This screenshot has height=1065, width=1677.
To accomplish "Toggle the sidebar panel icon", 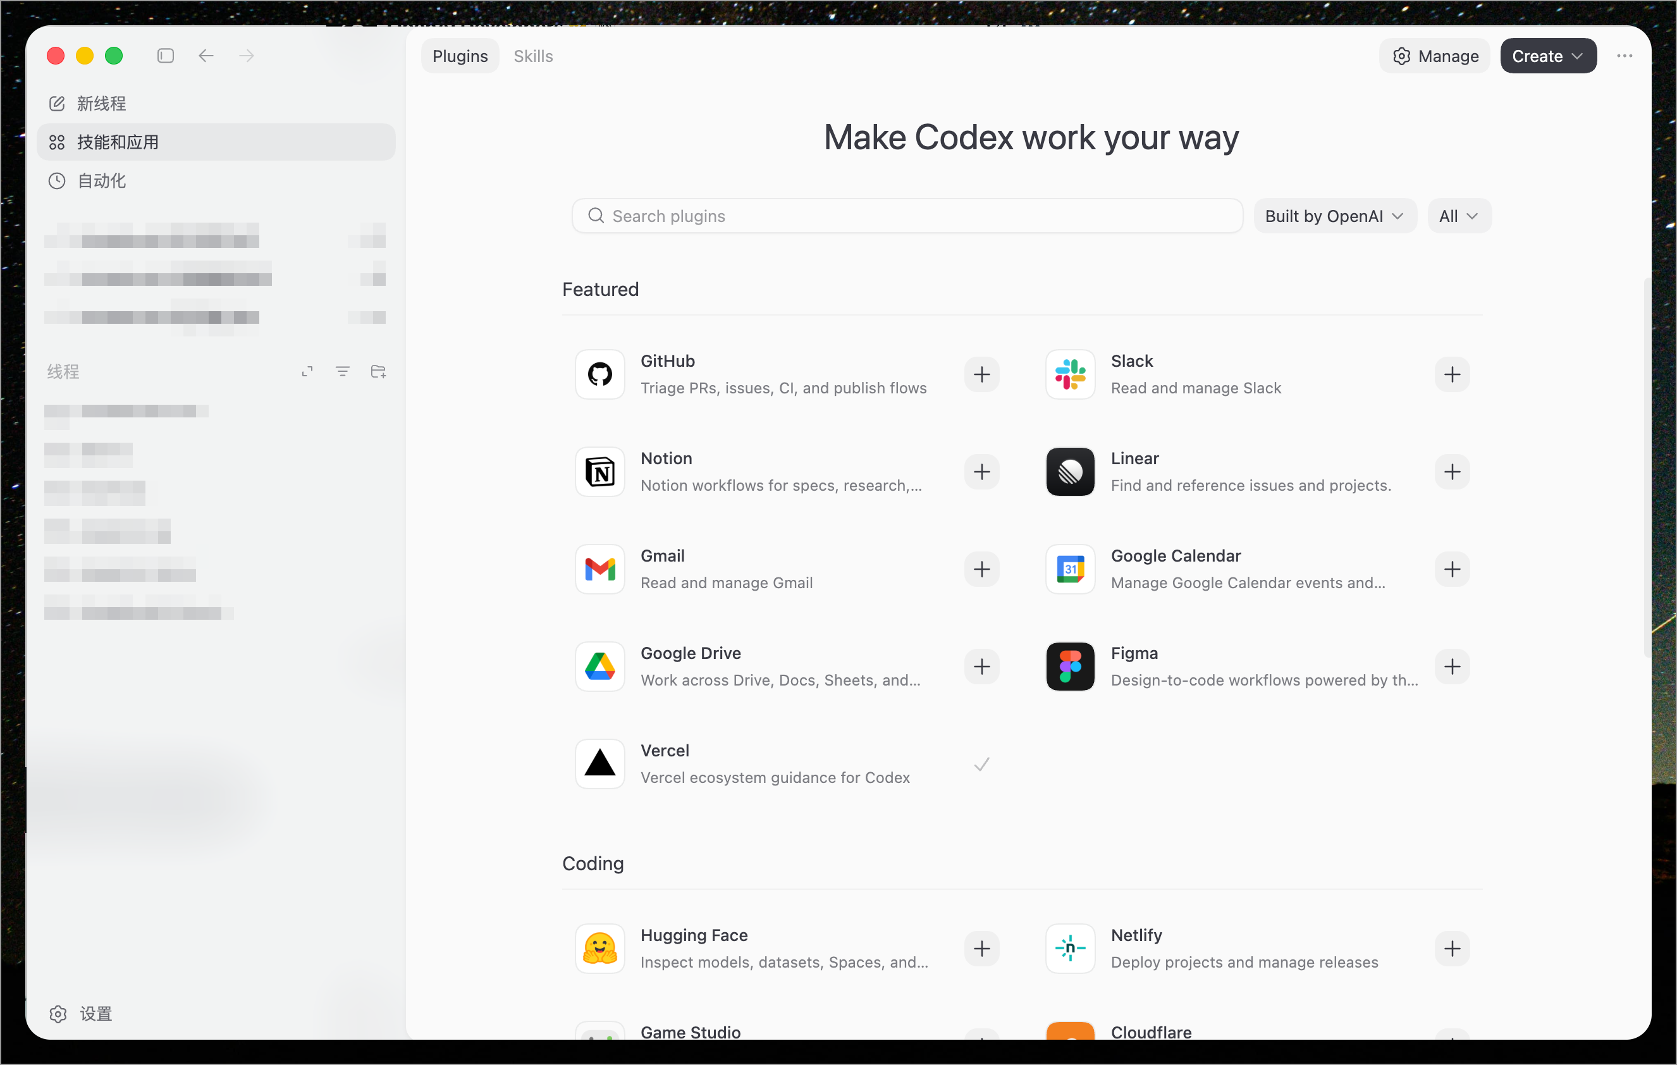I will point(166,56).
